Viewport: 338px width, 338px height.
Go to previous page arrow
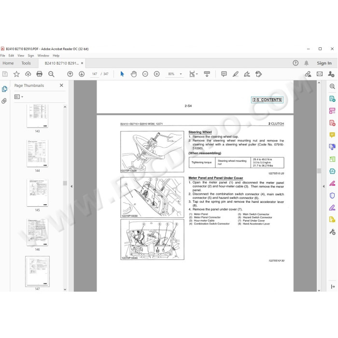pyautogui.click(x=70, y=74)
